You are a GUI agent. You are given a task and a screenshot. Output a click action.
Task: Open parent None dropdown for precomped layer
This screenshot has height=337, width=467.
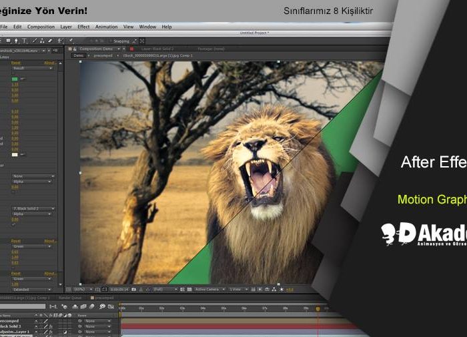pyautogui.click(x=97, y=321)
